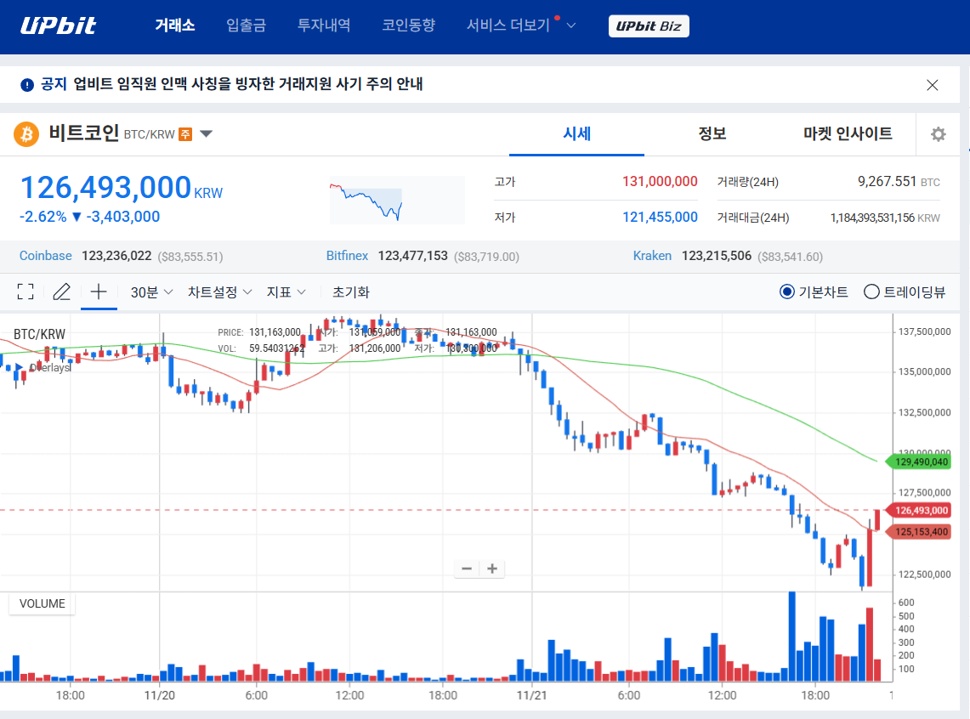Click the orange Bitcoin coin icon

(26, 134)
